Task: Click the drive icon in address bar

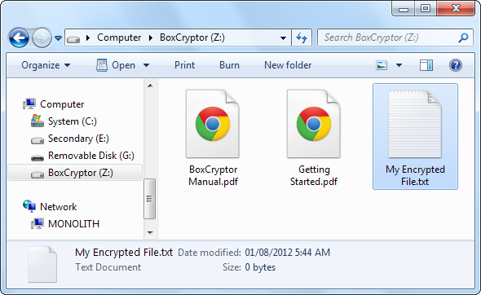Action: 73,39
